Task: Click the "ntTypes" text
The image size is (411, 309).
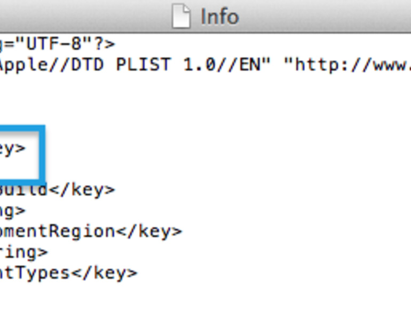Action: pos(35,273)
